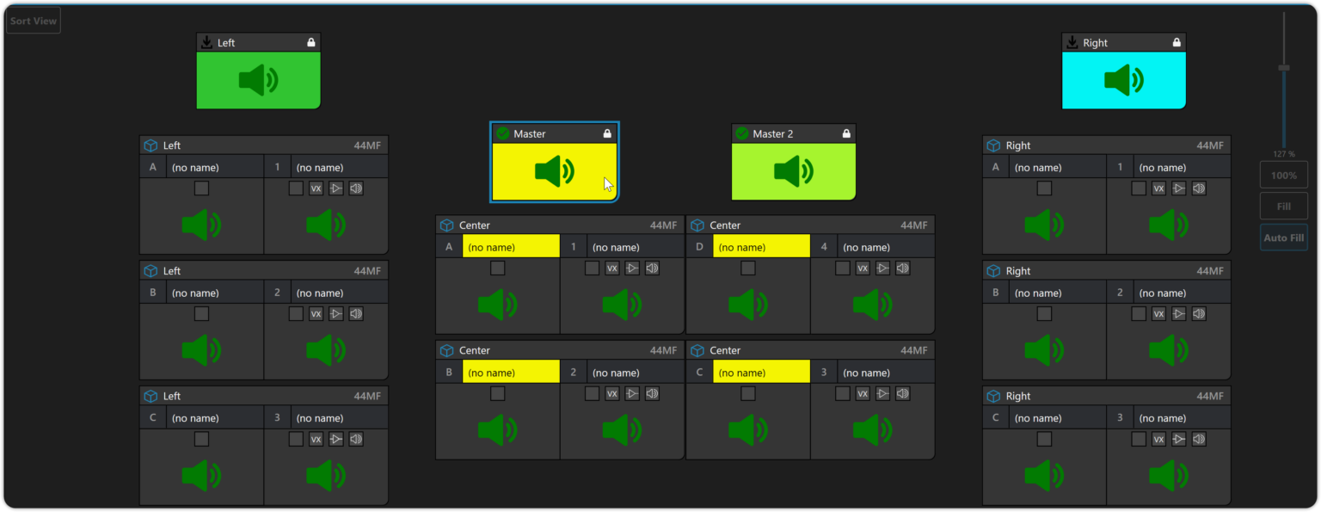Reset zoom with the 100% button
1321x512 pixels.
click(x=1283, y=176)
